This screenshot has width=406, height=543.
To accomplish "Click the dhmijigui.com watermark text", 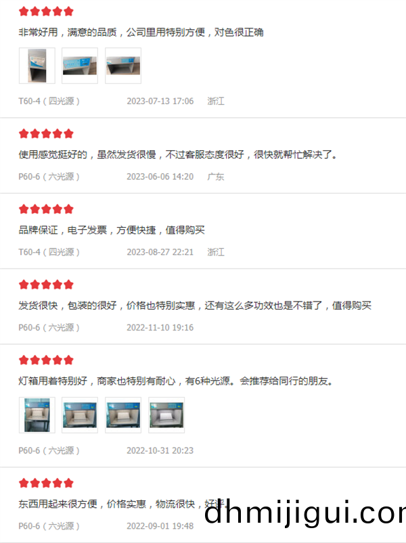I will coord(305,513).
